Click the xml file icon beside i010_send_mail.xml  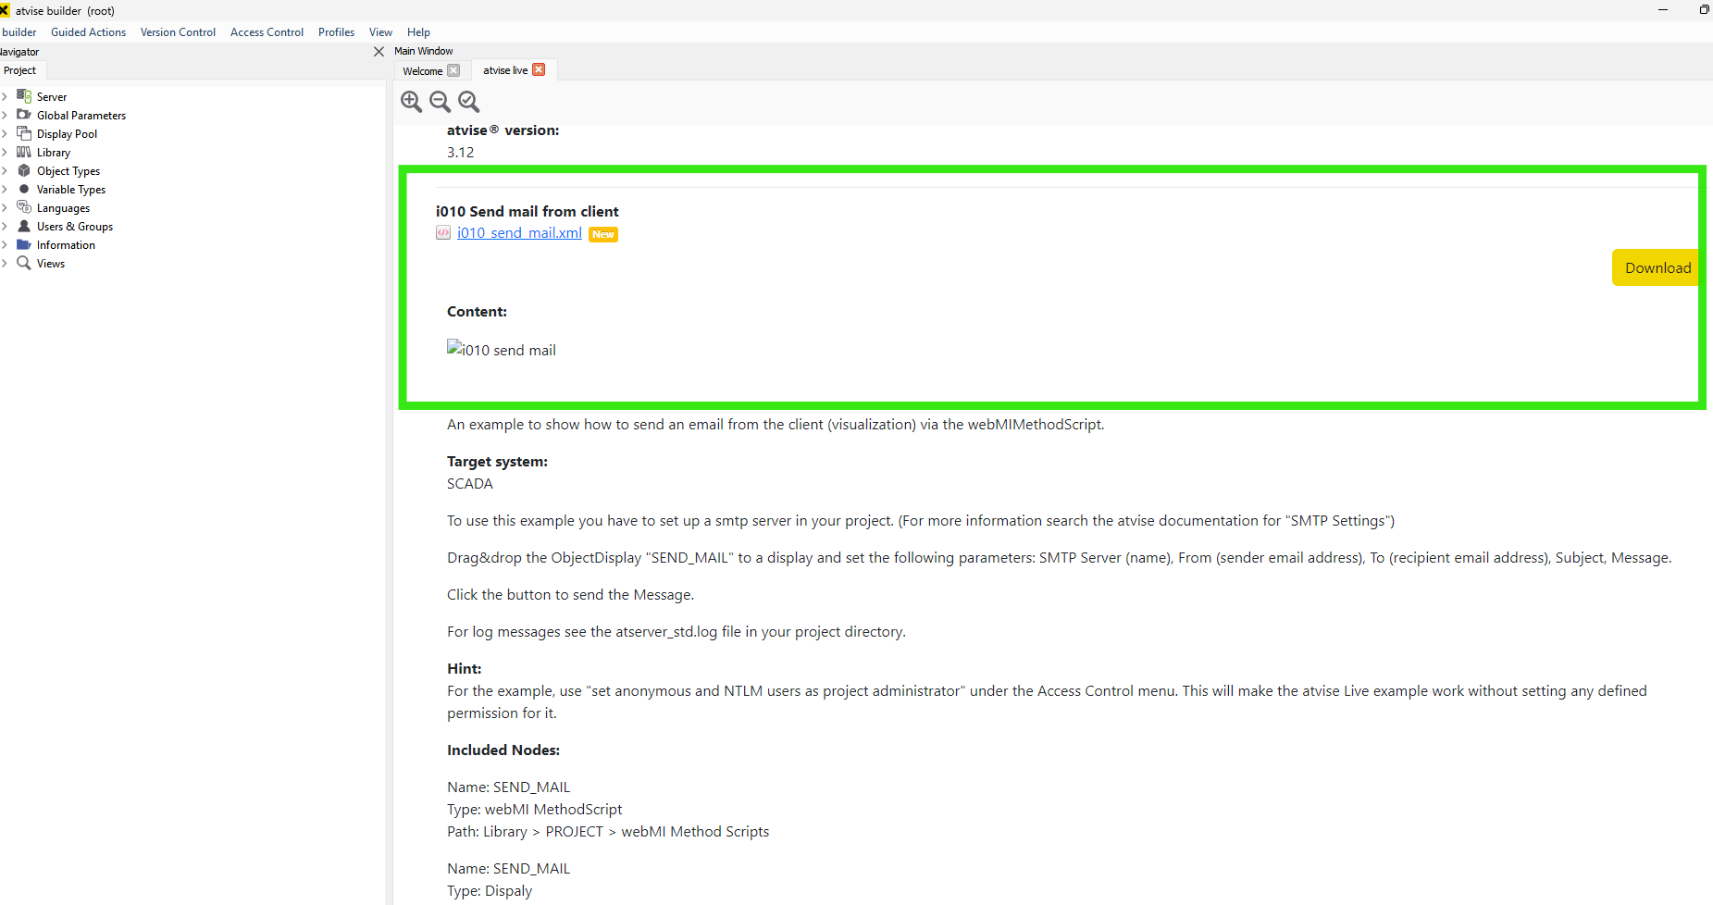pyautogui.click(x=443, y=233)
